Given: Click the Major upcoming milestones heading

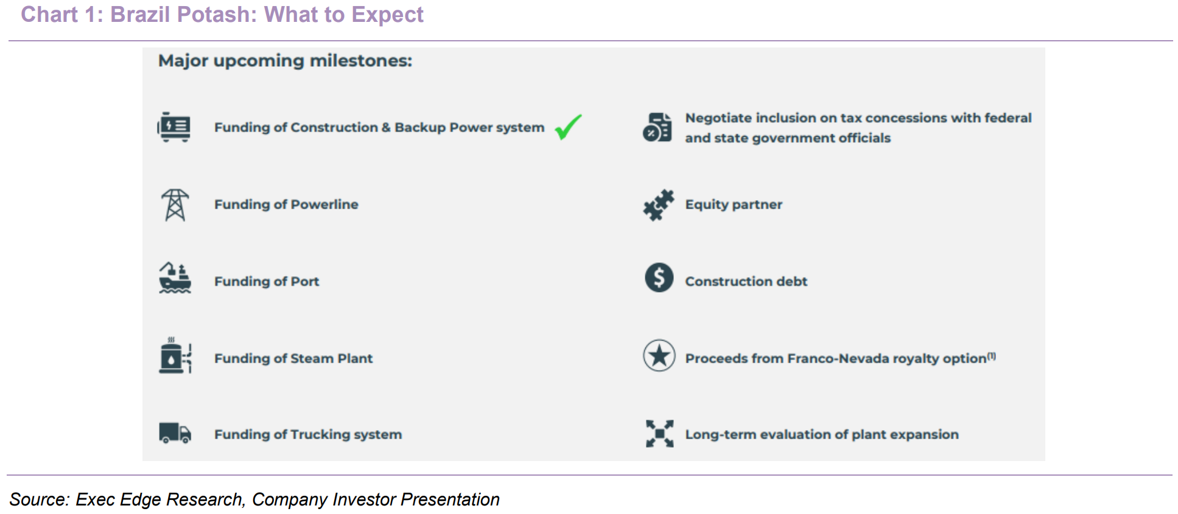Looking at the screenshot, I should tap(285, 61).
